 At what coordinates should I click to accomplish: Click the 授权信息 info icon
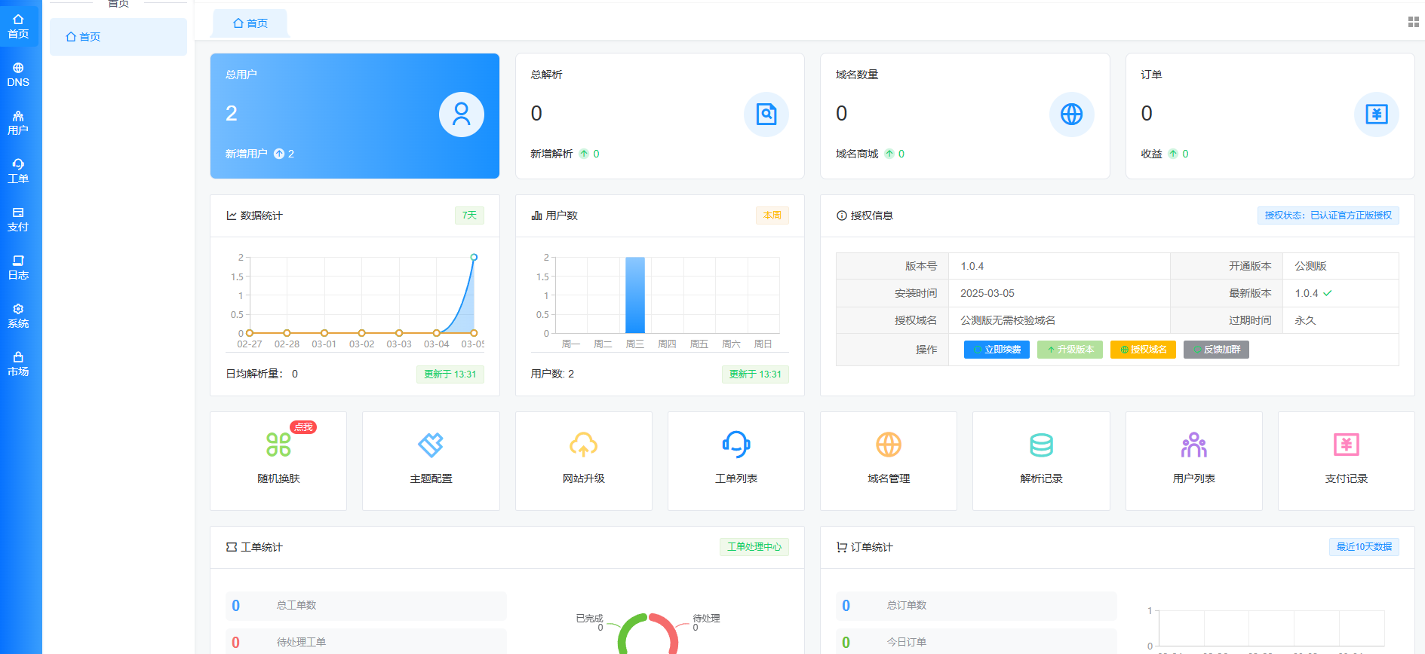point(842,215)
